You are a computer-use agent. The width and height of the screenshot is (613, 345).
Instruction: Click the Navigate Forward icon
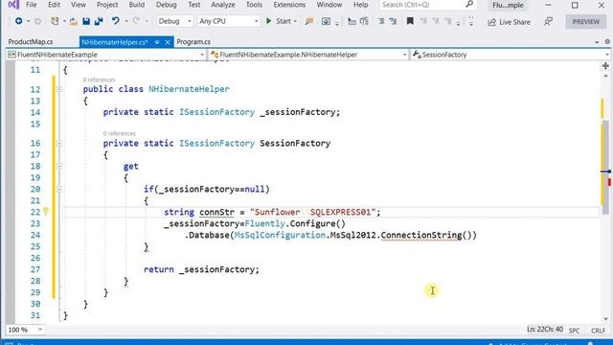pos(37,21)
